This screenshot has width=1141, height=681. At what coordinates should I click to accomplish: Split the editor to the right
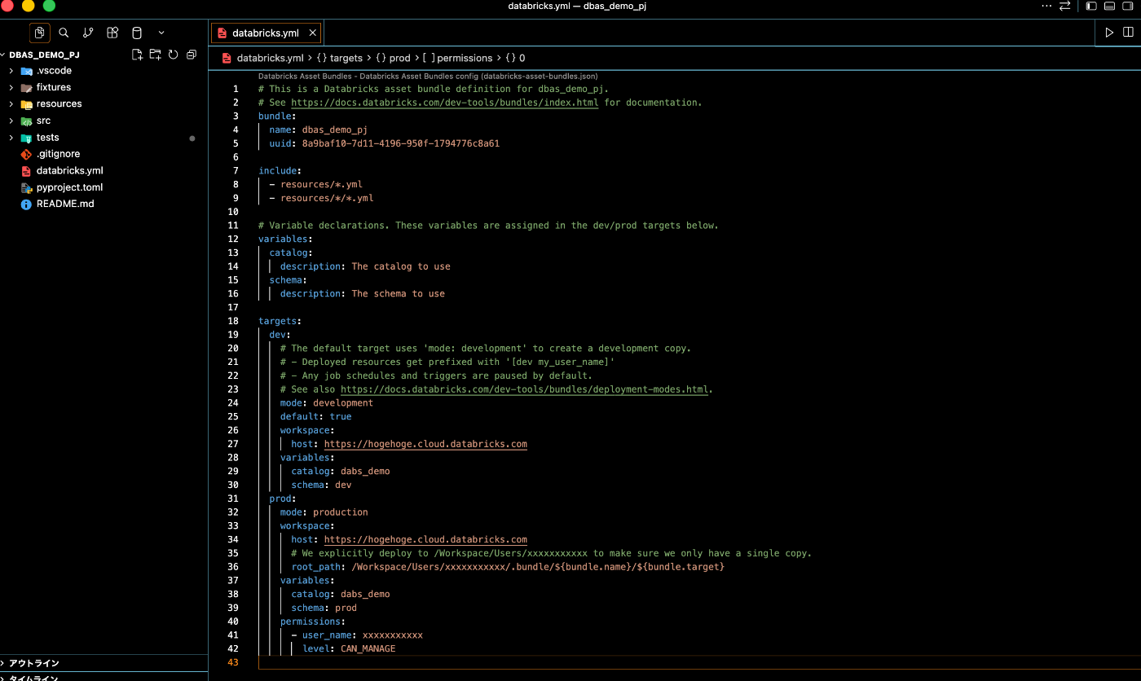pyautogui.click(x=1128, y=33)
